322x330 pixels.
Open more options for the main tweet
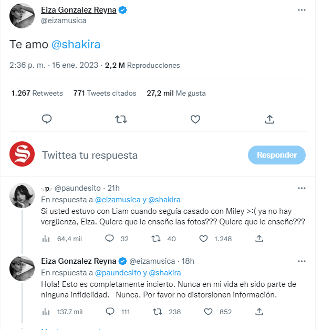(302, 10)
